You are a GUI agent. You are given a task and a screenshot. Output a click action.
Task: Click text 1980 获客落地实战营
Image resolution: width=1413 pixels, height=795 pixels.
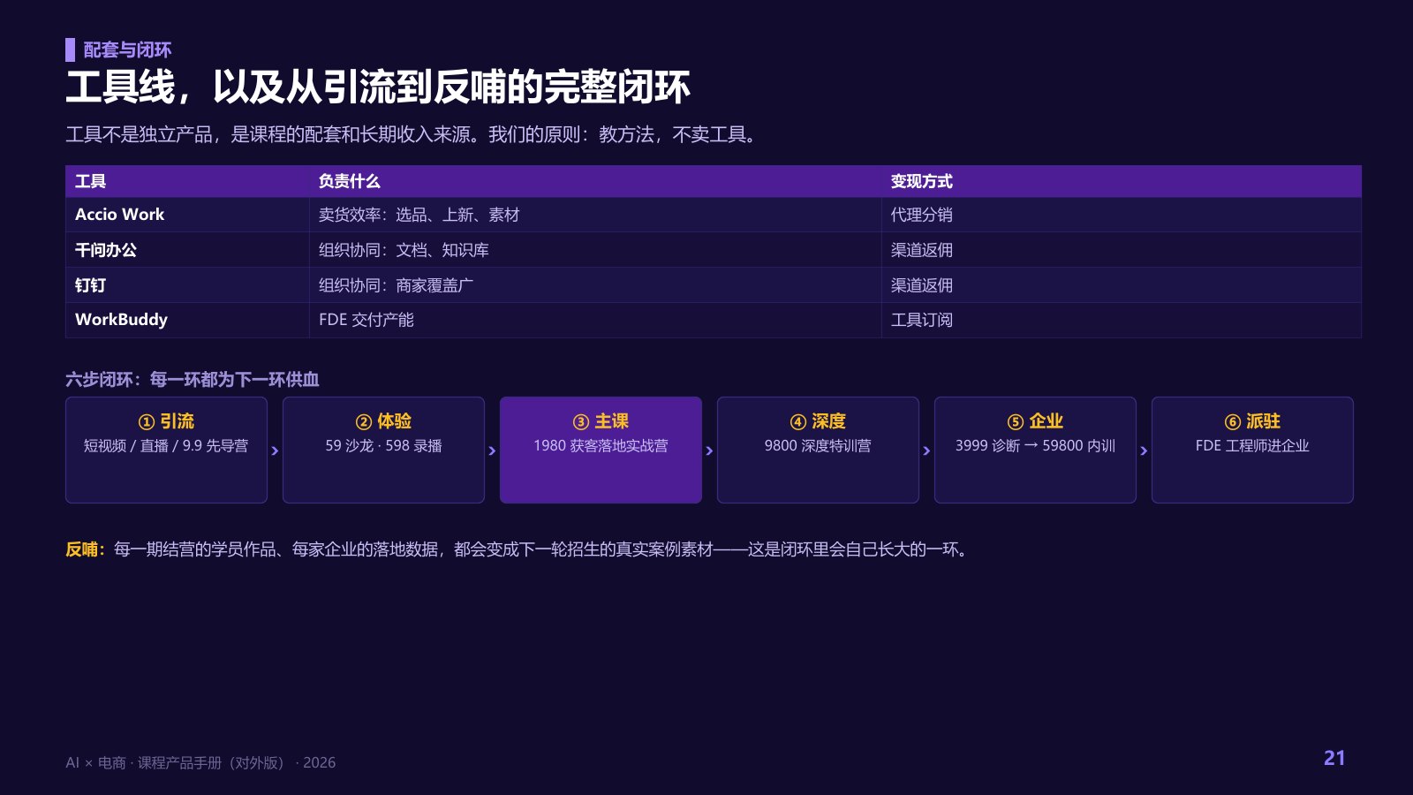click(601, 446)
